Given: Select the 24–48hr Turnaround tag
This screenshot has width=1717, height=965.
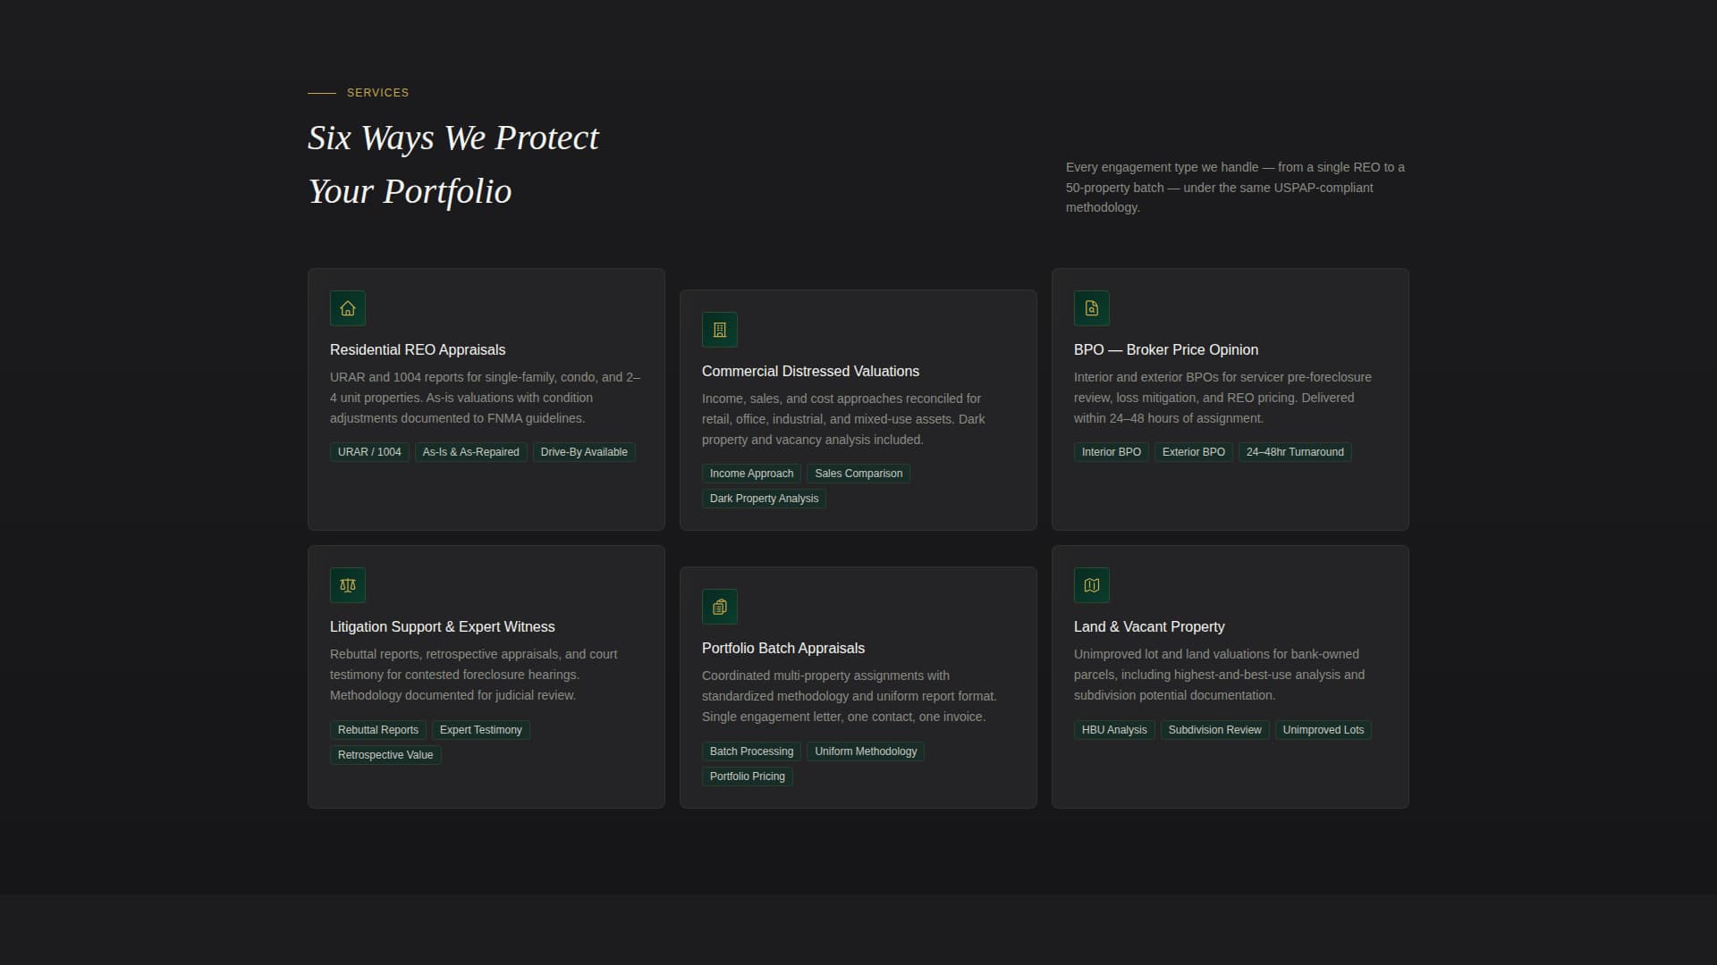Looking at the screenshot, I should (x=1294, y=451).
